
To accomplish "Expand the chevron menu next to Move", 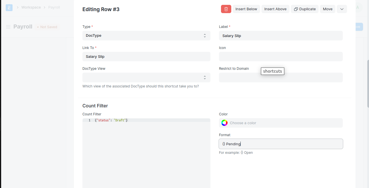I will pyautogui.click(x=342, y=9).
